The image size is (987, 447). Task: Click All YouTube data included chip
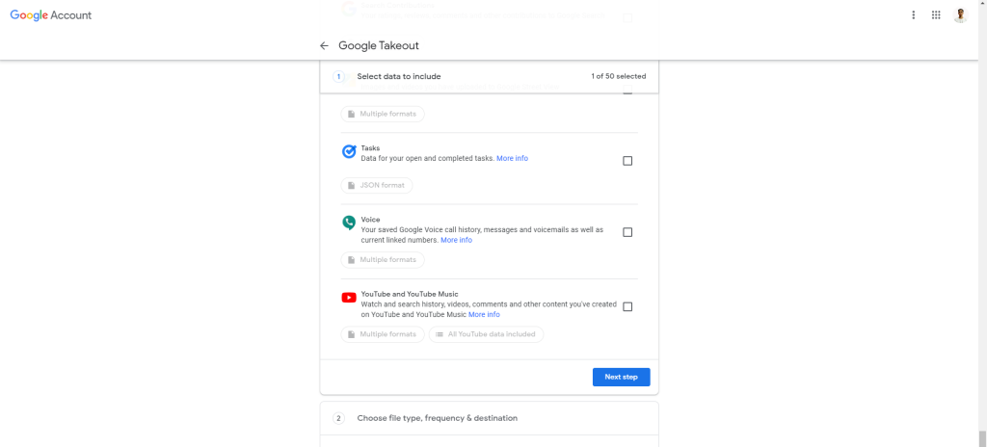point(487,334)
